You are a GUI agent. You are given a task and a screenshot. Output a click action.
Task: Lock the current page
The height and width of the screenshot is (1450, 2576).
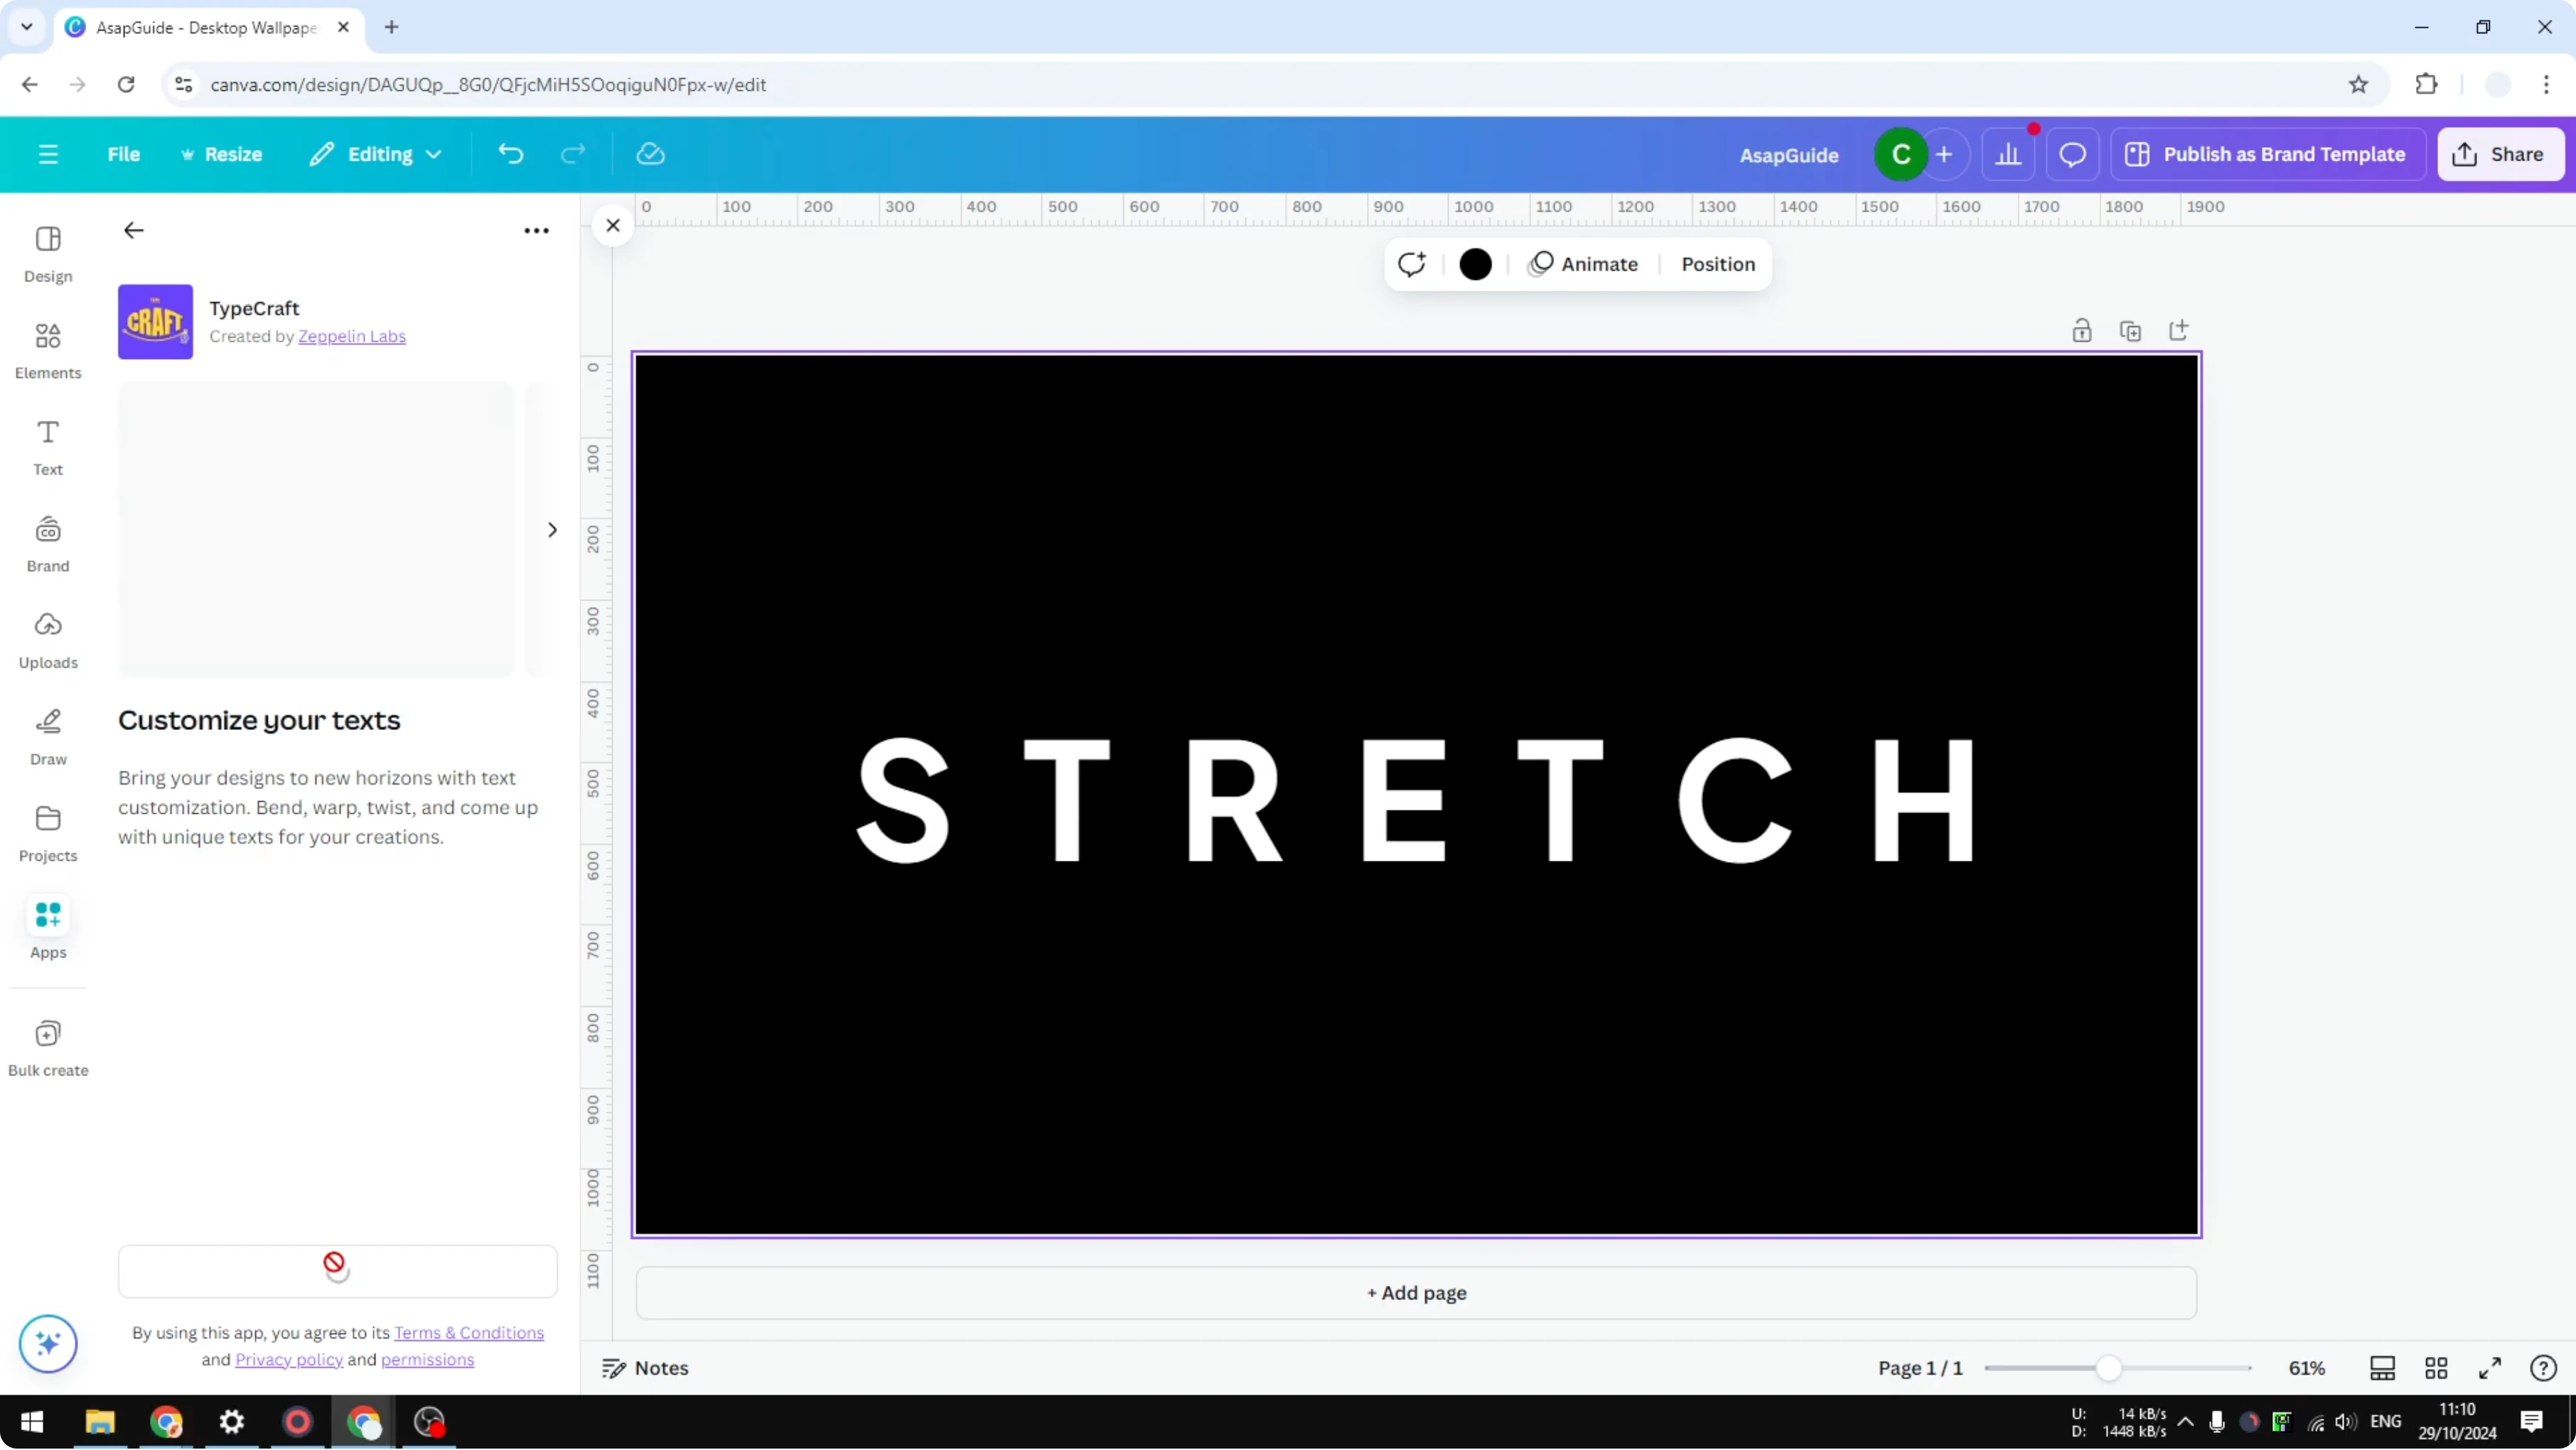tap(2082, 330)
